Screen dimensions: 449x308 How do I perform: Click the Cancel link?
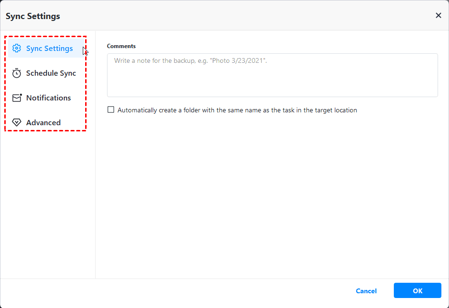366,291
